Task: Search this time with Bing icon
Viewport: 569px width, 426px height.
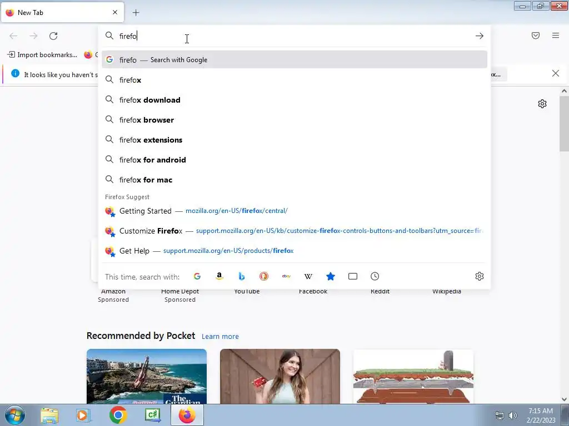Action: point(242,276)
